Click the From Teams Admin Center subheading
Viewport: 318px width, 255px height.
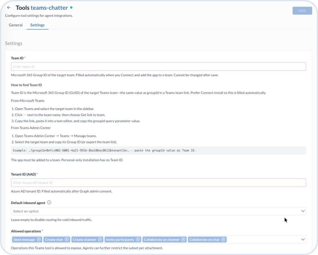coord(31,128)
